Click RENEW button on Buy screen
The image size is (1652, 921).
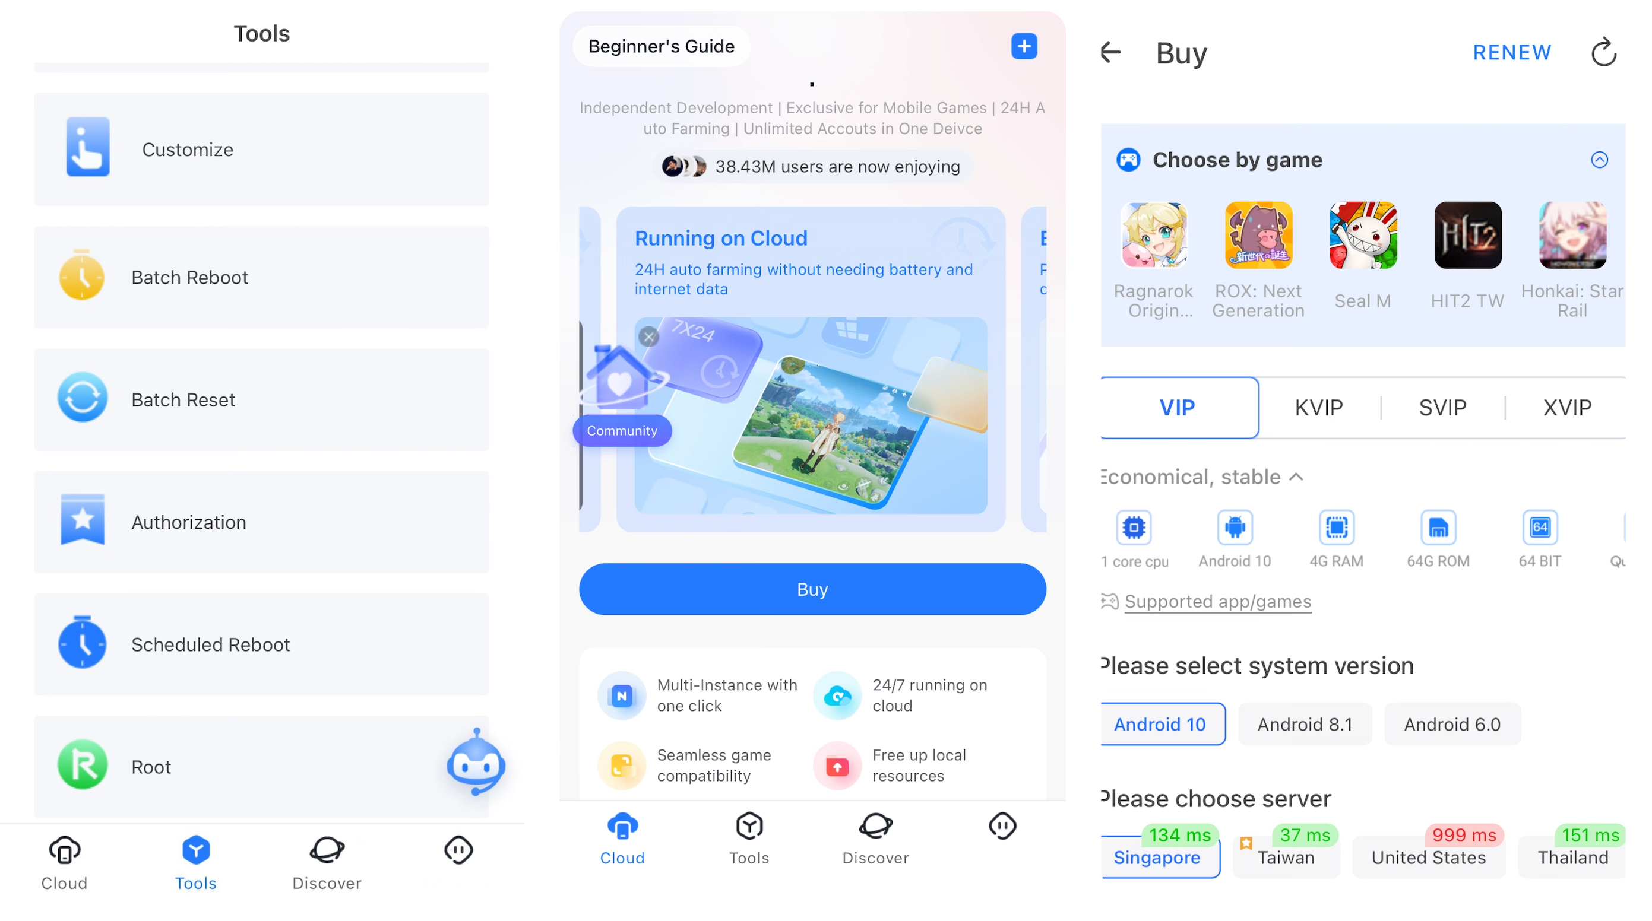[x=1511, y=50]
